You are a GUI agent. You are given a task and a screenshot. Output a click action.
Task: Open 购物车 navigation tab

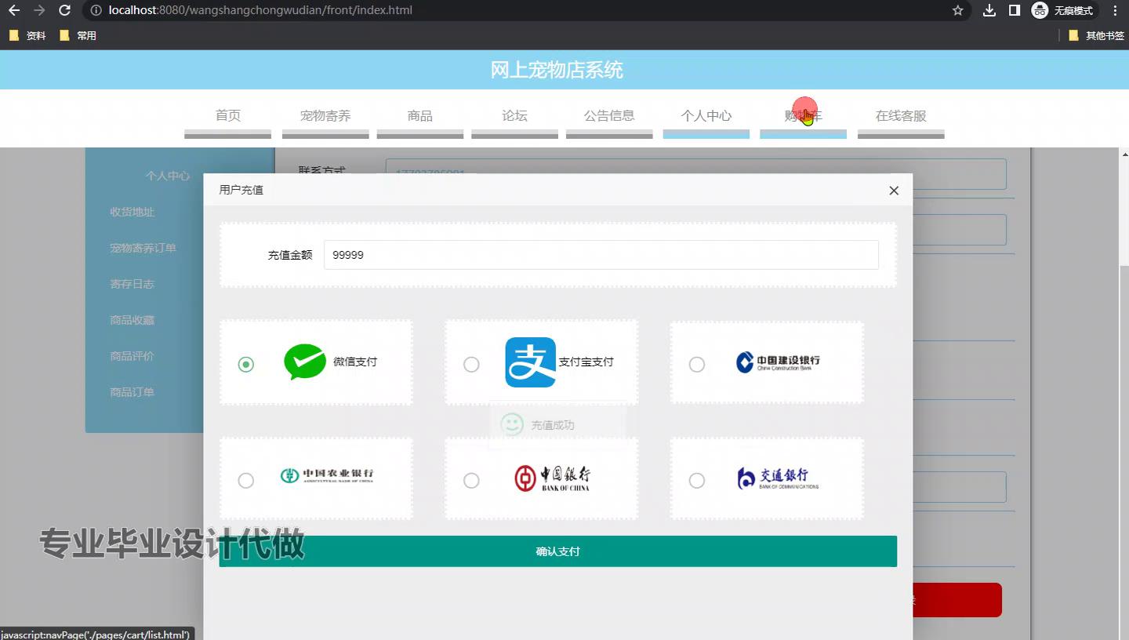[x=803, y=116]
